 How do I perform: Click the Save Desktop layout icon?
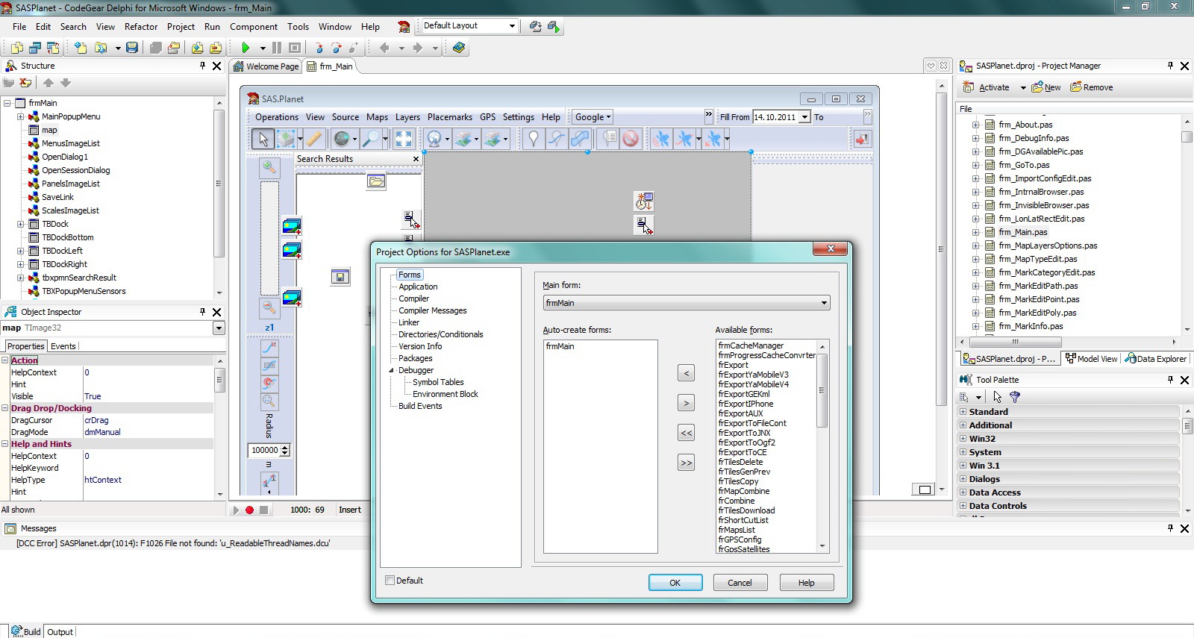535,26
